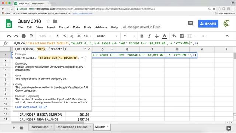Click the account avatar
Image resolution: width=236 pixels, height=133 pixels.
click(x=227, y=24)
